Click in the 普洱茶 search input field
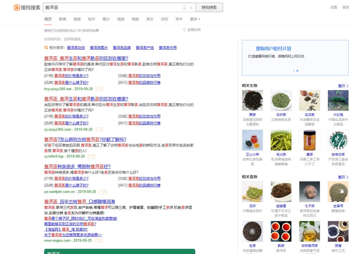 pyautogui.click(x=112, y=8)
